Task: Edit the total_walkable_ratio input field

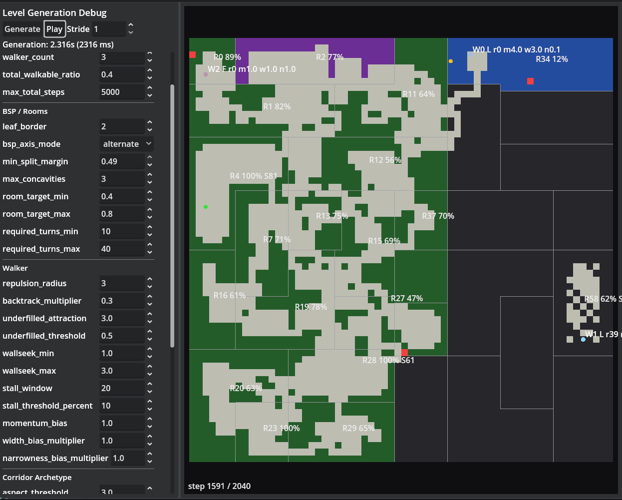Action: 122,74
